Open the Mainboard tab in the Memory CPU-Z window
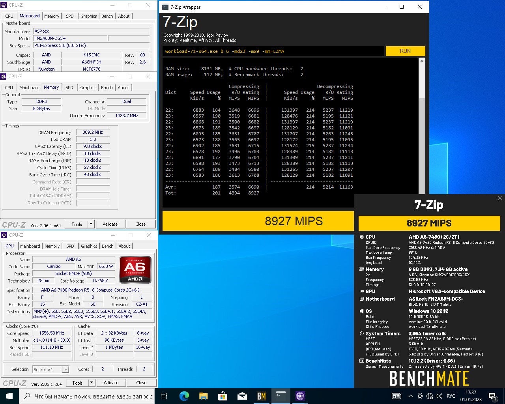505x404 pixels. [x=29, y=88]
